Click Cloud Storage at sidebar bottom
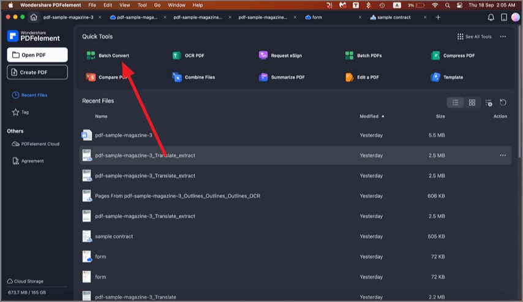The height and width of the screenshot is (302, 523). click(x=25, y=281)
